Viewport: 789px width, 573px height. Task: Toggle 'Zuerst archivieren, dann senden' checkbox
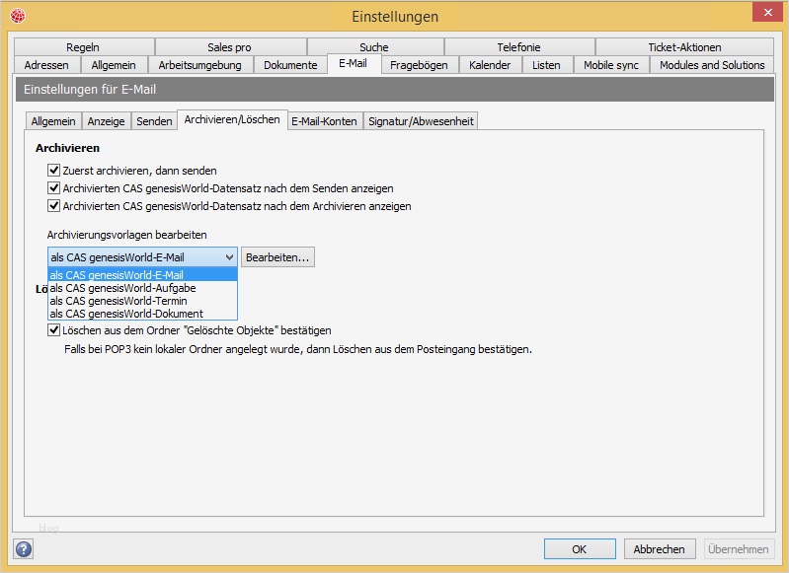[x=54, y=171]
